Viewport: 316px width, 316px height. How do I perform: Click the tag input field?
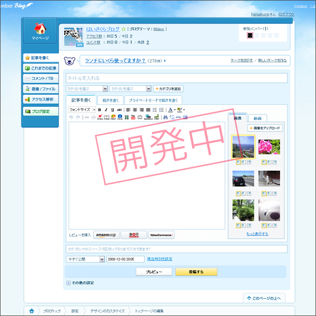tap(176, 249)
